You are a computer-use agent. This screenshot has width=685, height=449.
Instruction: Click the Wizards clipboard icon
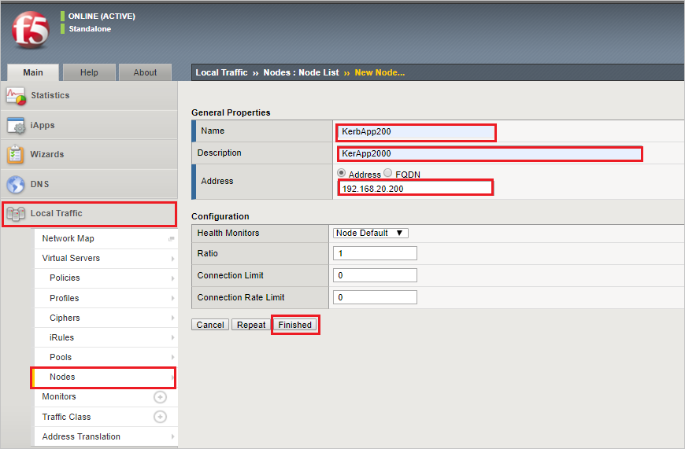coord(15,154)
